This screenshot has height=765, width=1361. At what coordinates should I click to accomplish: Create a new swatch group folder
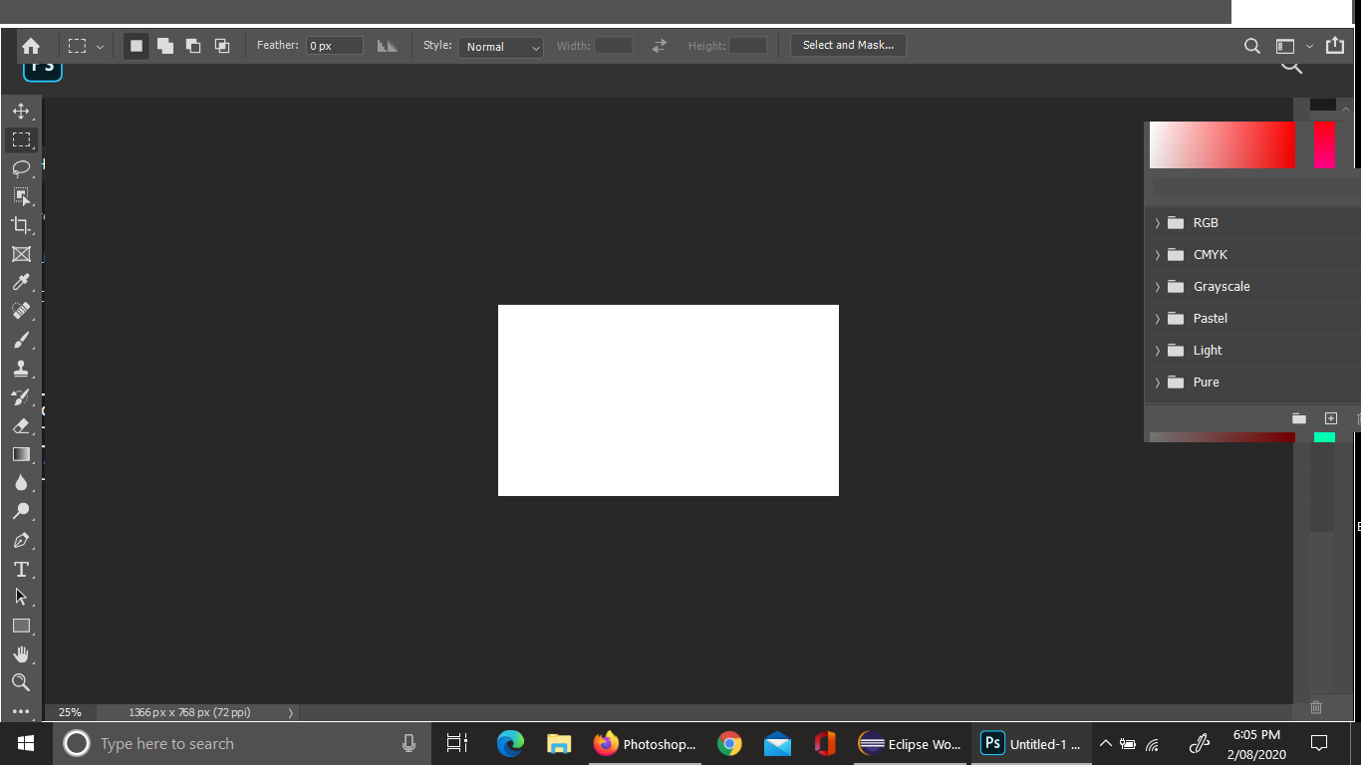(1299, 418)
